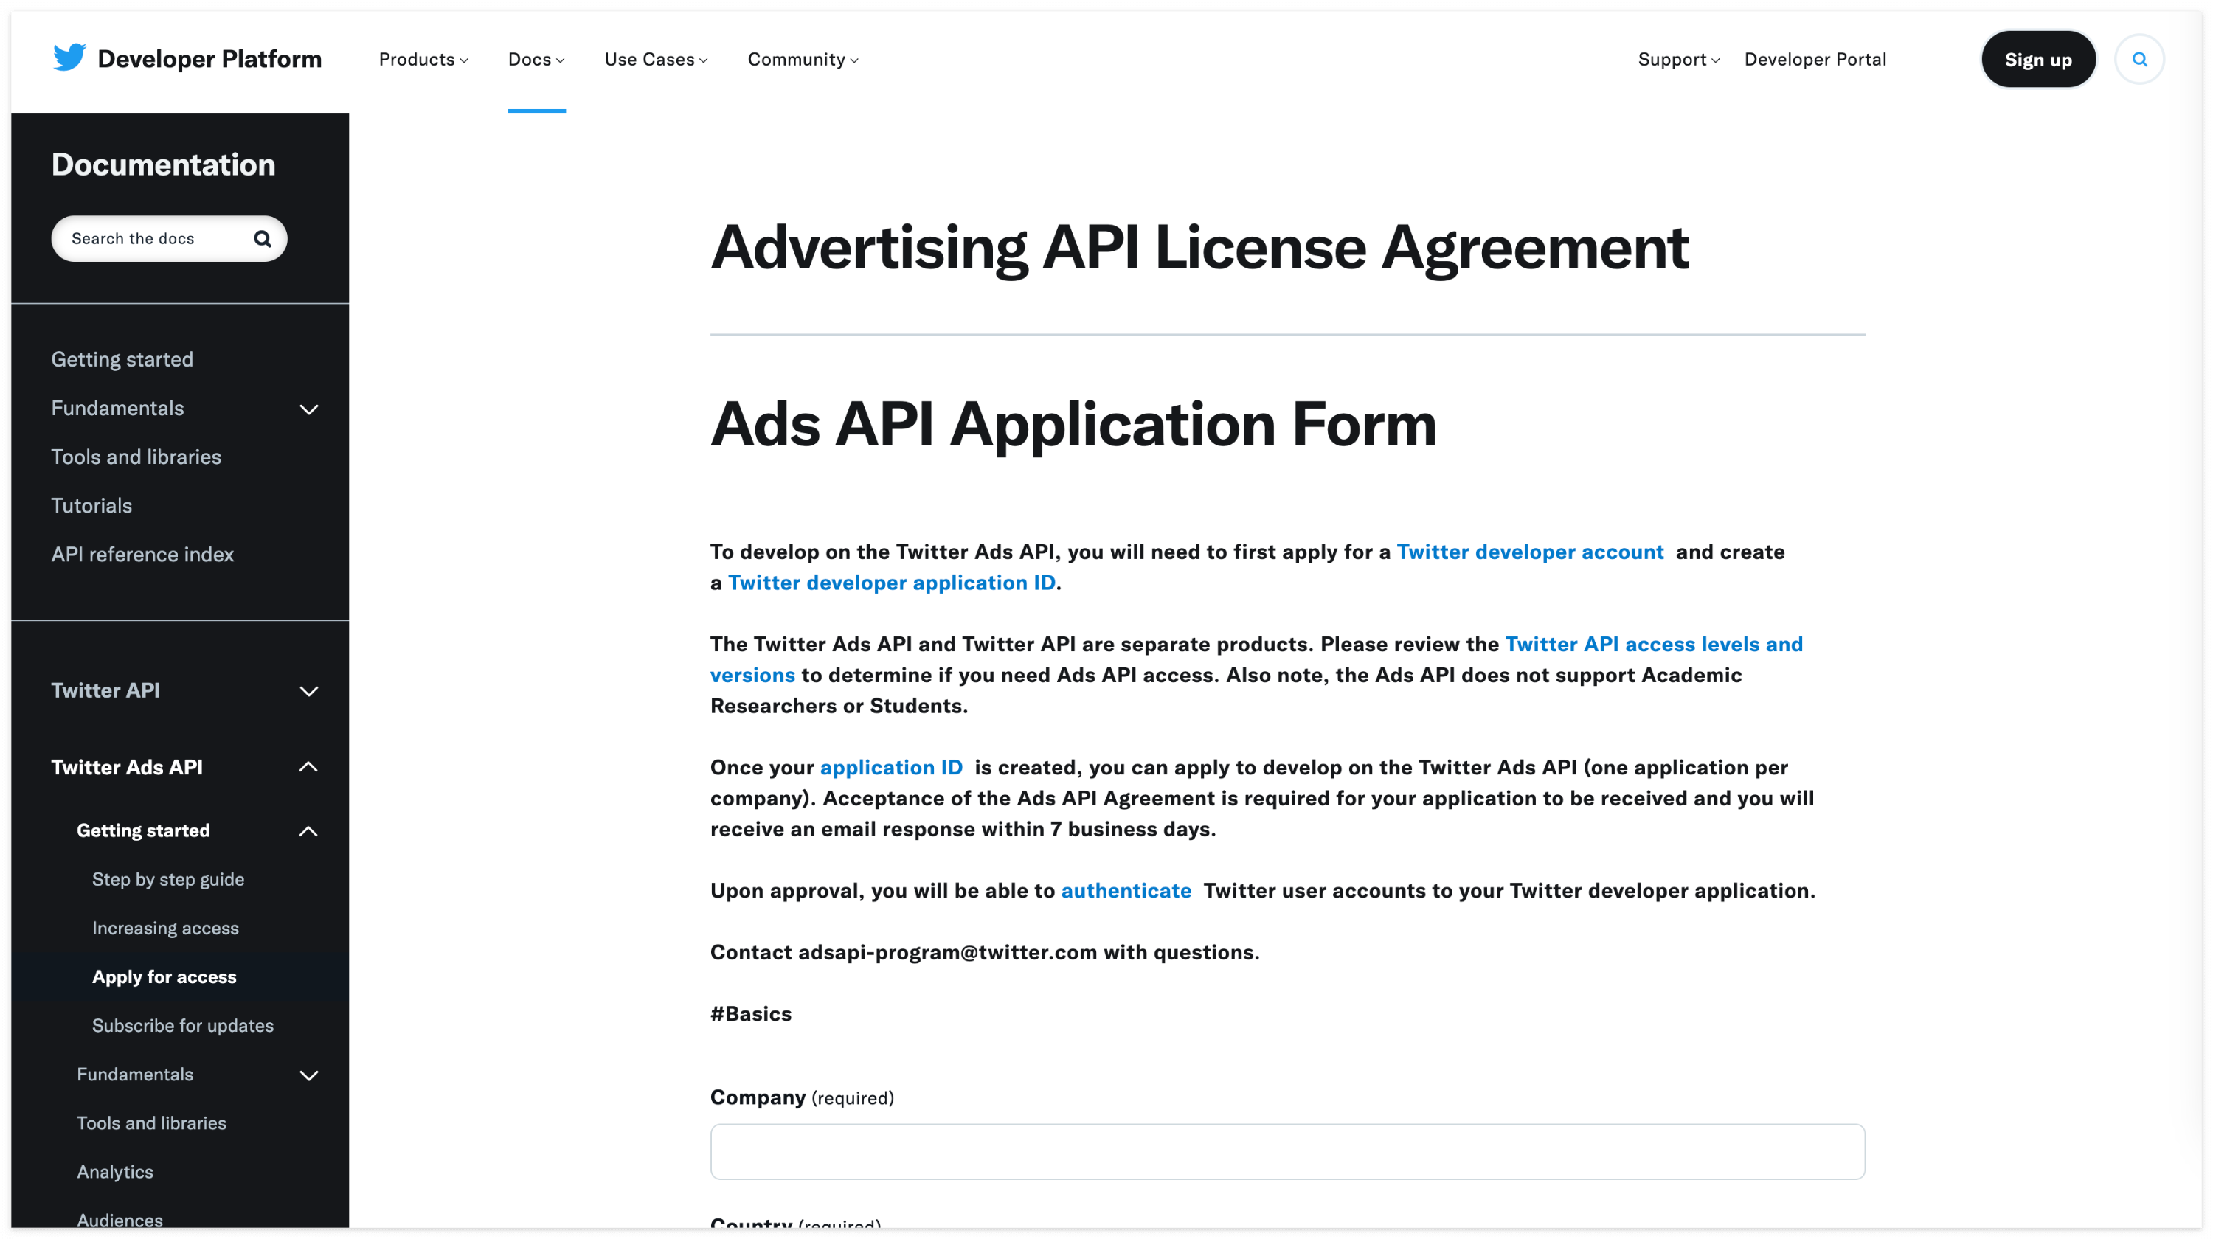This screenshot has width=2213, height=1239.
Task: Click the Sign up button
Action: coord(2037,59)
